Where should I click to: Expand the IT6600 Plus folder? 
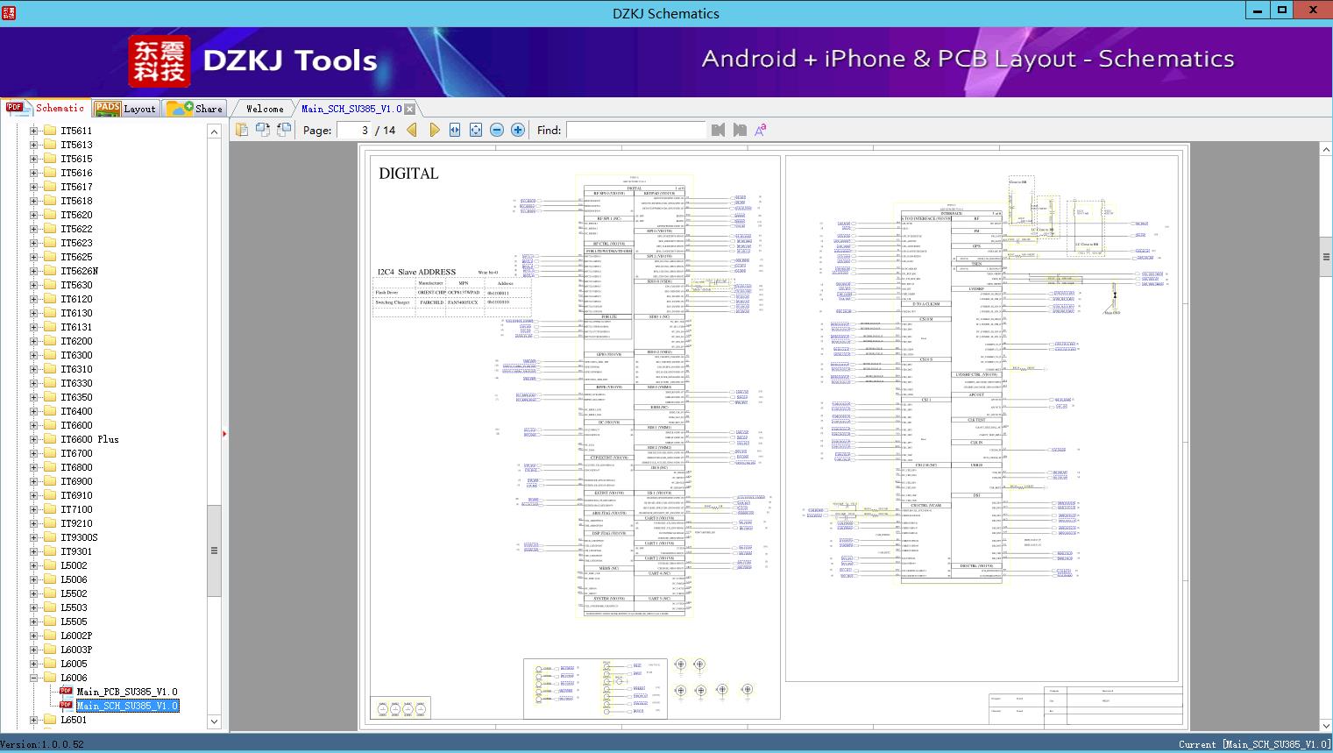[x=34, y=439]
